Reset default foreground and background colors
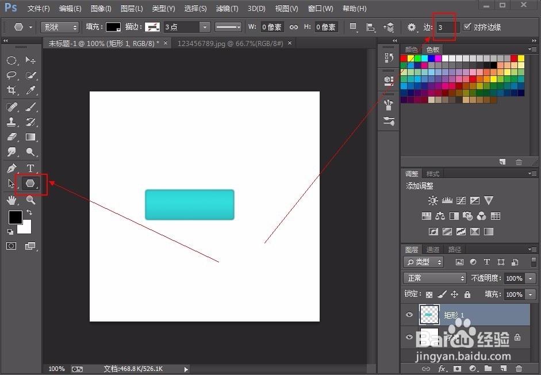The image size is (541, 375). (x=10, y=231)
